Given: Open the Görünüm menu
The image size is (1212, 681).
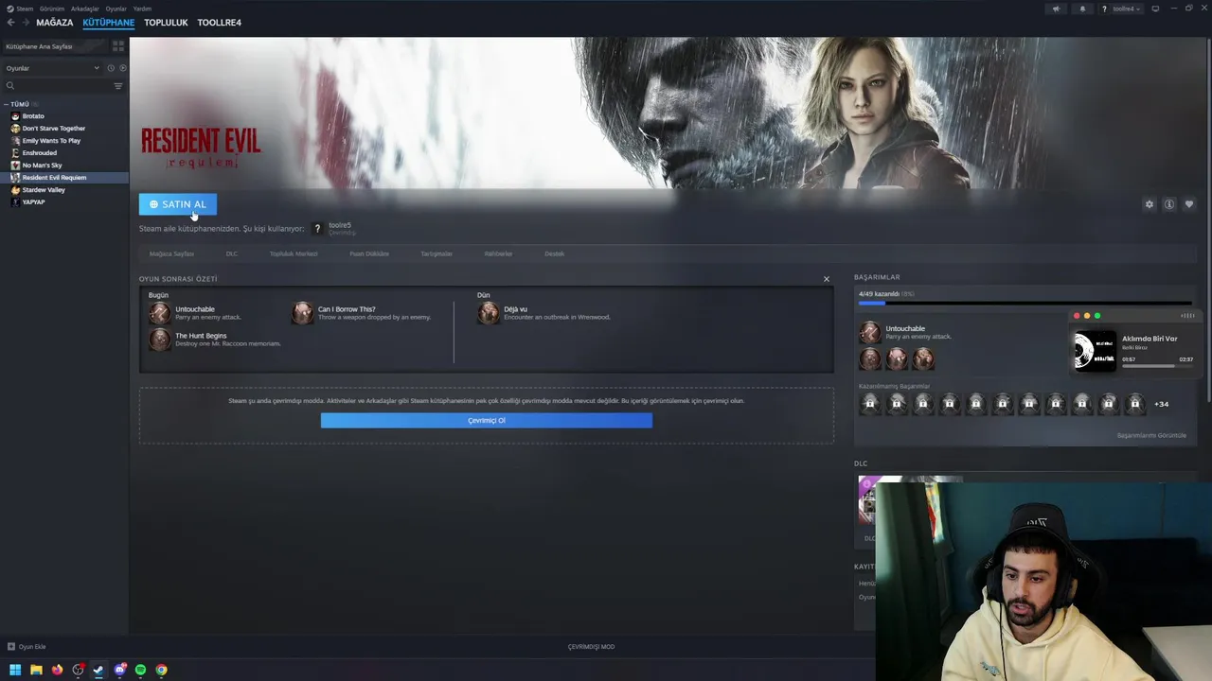Looking at the screenshot, I should pyautogui.click(x=52, y=9).
